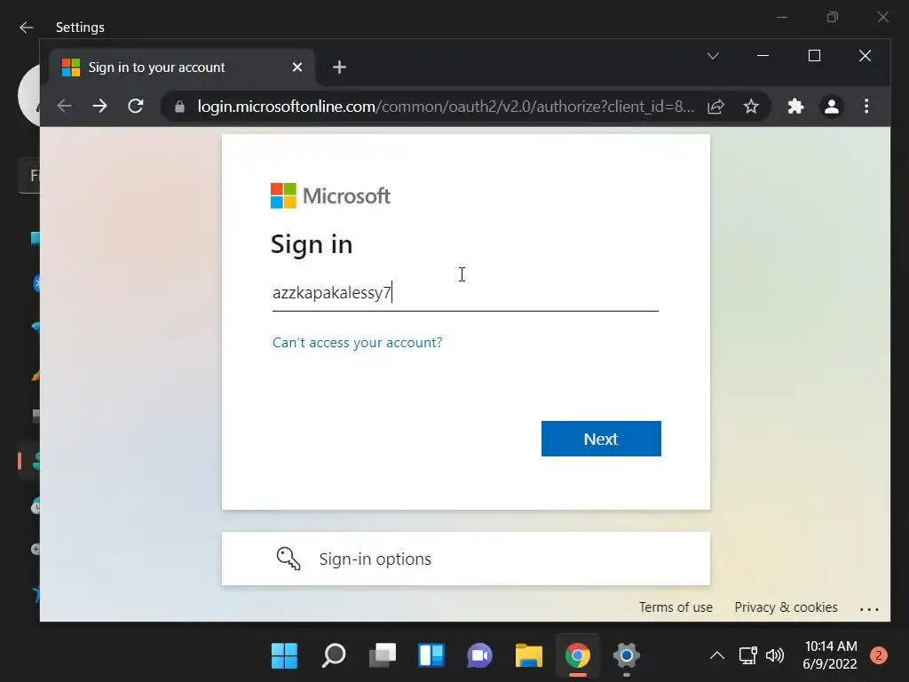Open File Explorer on taskbar
Image resolution: width=909 pixels, height=682 pixels.
tap(529, 656)
